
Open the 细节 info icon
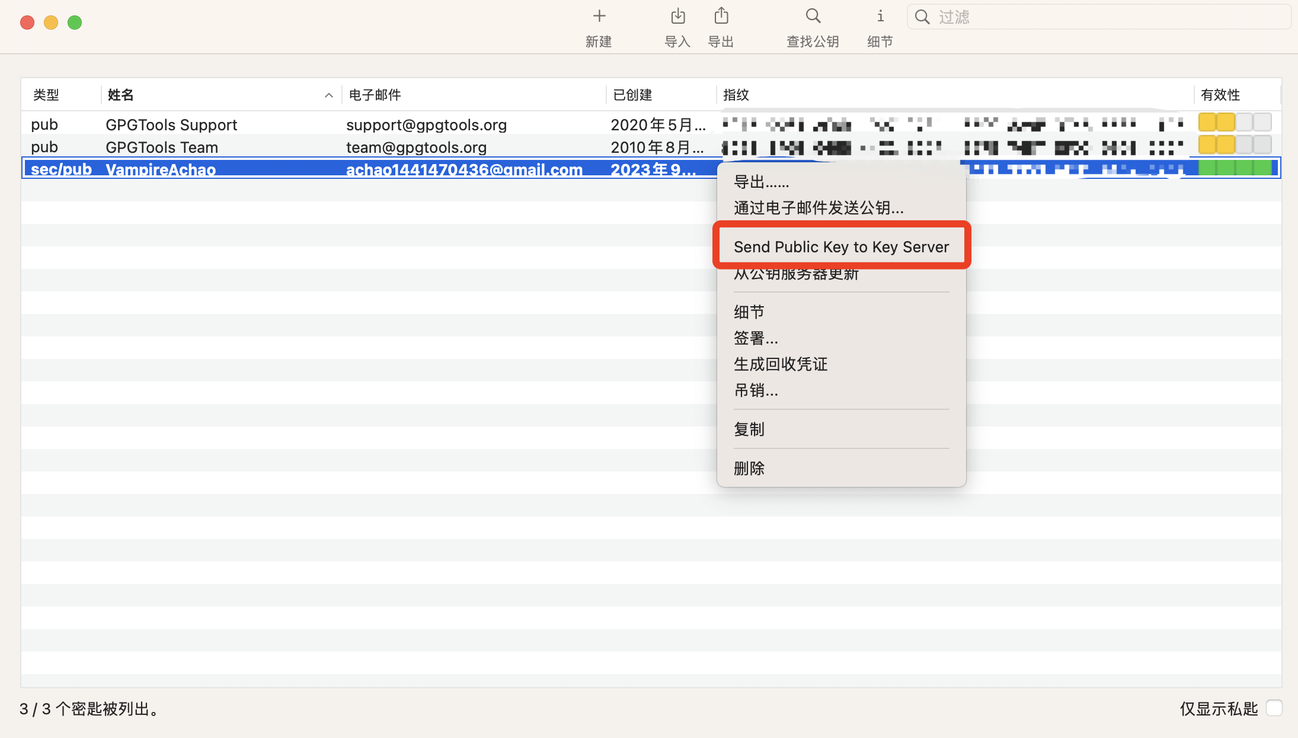click(880, 17)
